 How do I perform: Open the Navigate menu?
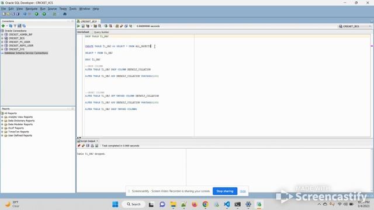31,9
